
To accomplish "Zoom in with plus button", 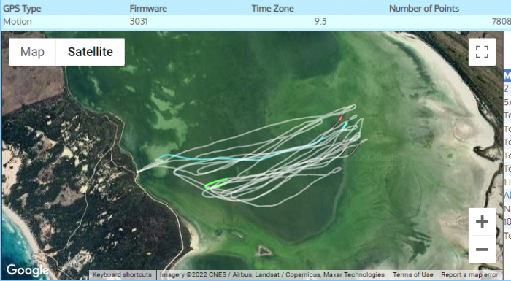I will click(x=482, y=222).
